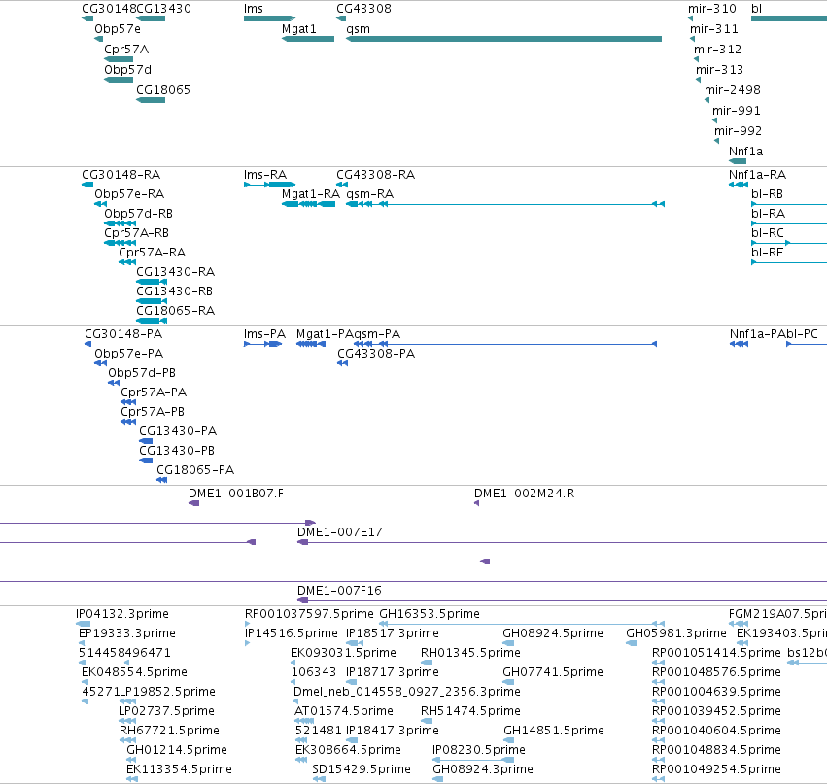Click the CG13430-RA transcript label
The image size is (827, 784).
[x=176, y=272]
